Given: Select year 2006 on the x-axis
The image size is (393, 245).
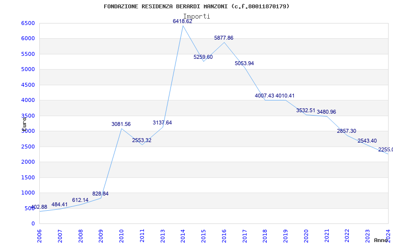Looking at the screenshot, I should (39, 236).
